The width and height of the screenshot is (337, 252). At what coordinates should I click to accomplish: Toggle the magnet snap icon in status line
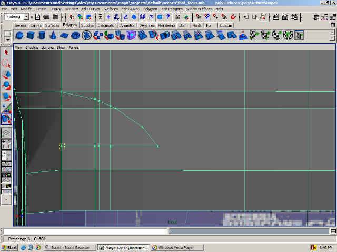pos(233,17)
